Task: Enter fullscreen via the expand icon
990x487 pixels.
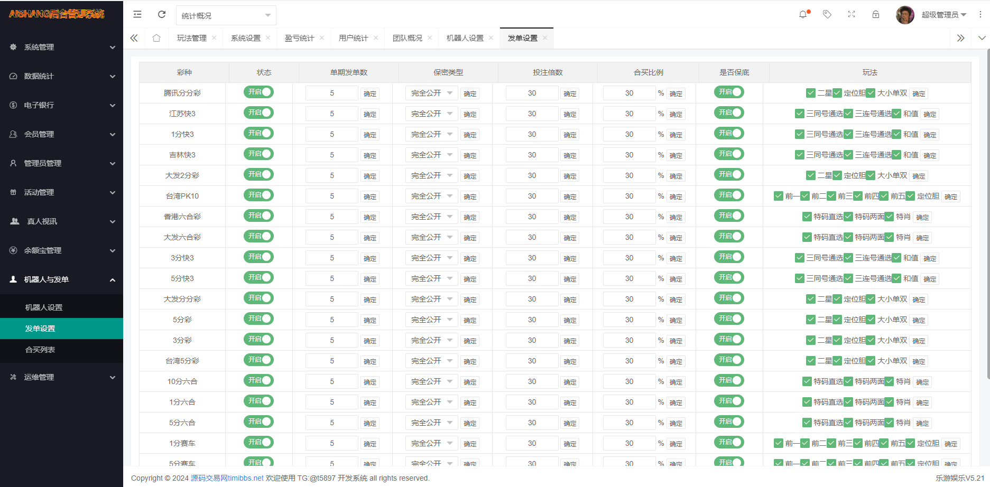Action: pyautogui.click(x=851, y=14)
